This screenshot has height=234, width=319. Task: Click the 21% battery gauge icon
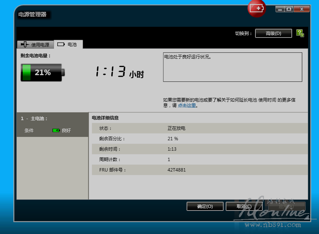[x=42, y=73]
